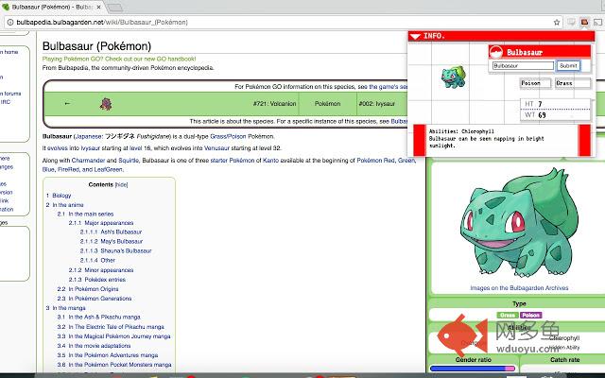The image size is (605, 378).
Task: Open the Grass link in the intro sentence
Action: 218,136
